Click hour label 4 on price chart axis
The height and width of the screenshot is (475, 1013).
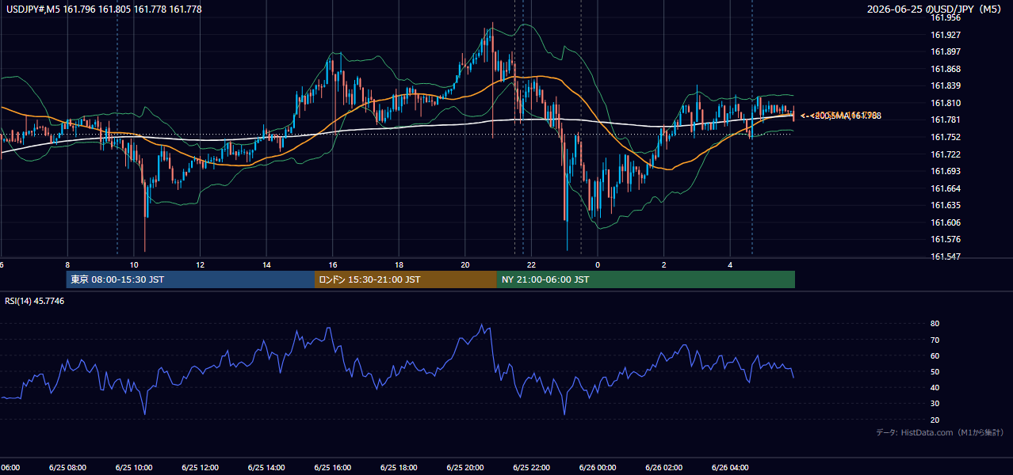[x=730, y=264]
